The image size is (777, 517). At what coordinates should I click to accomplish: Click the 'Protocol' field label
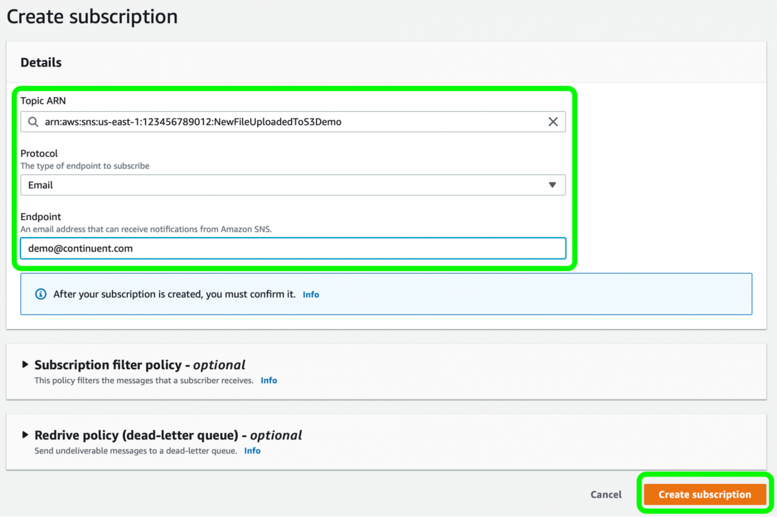(x=39, y=153)
